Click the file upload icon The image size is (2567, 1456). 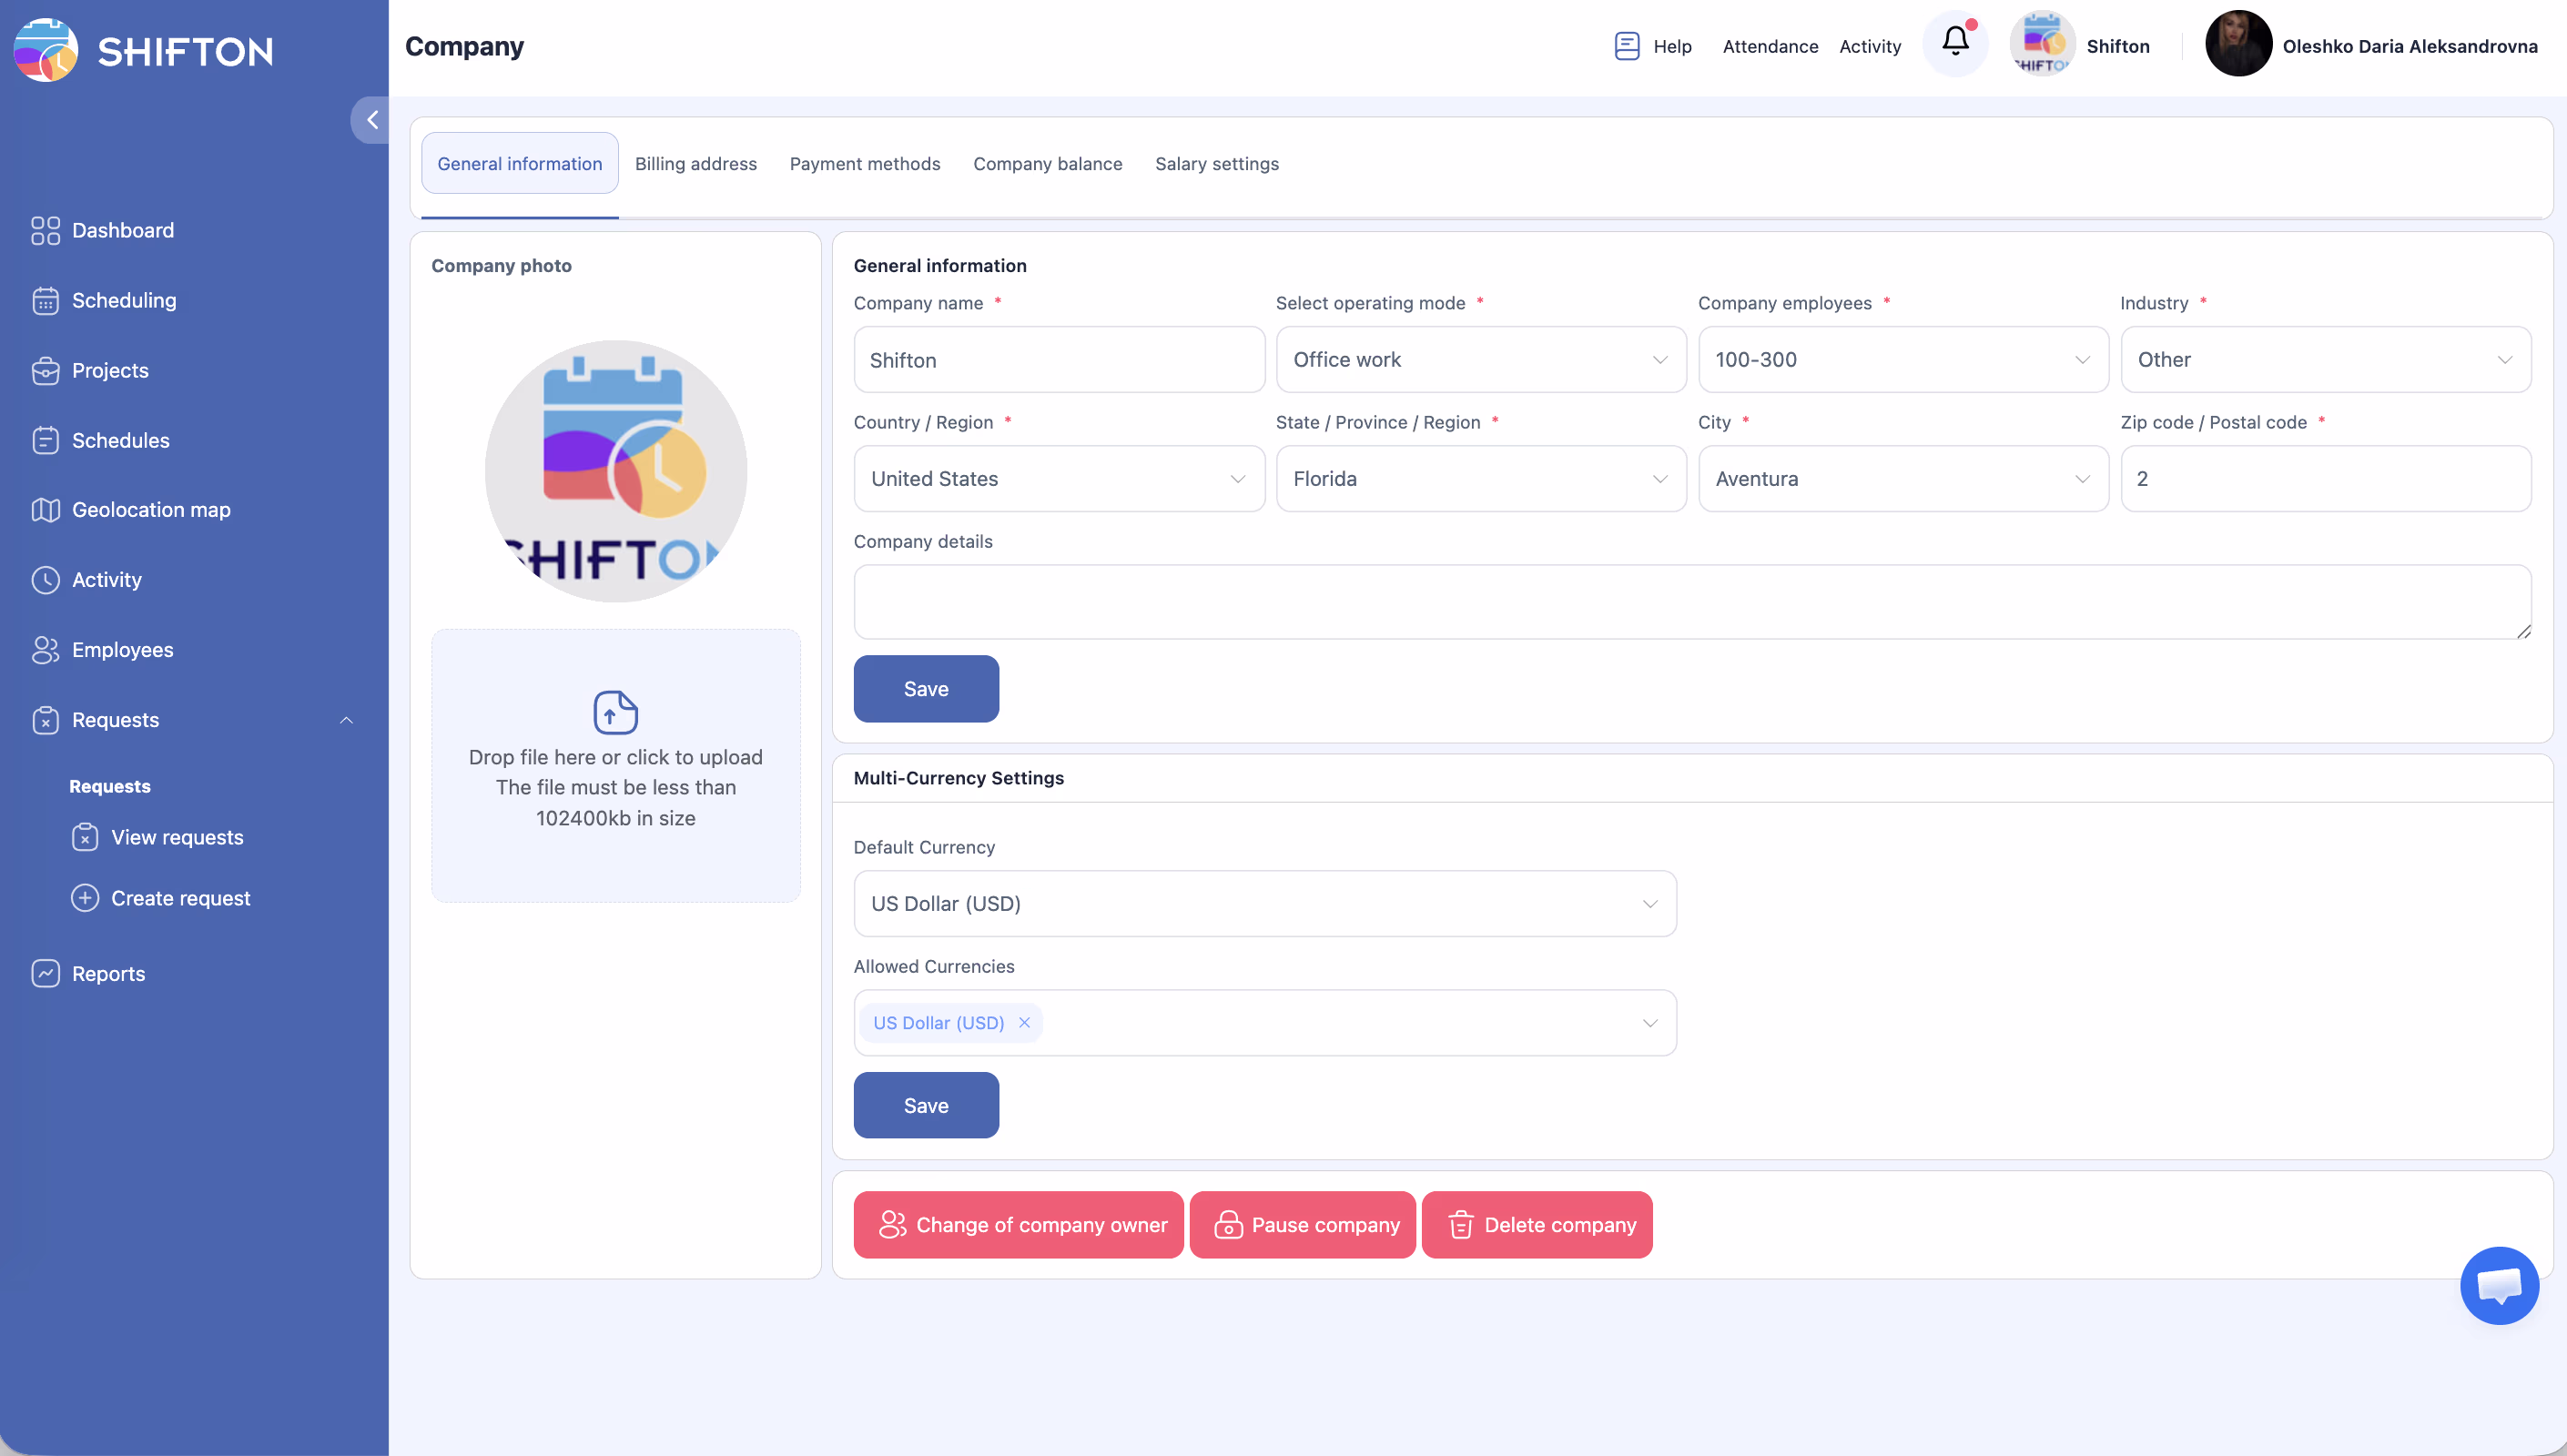point(615,712)
